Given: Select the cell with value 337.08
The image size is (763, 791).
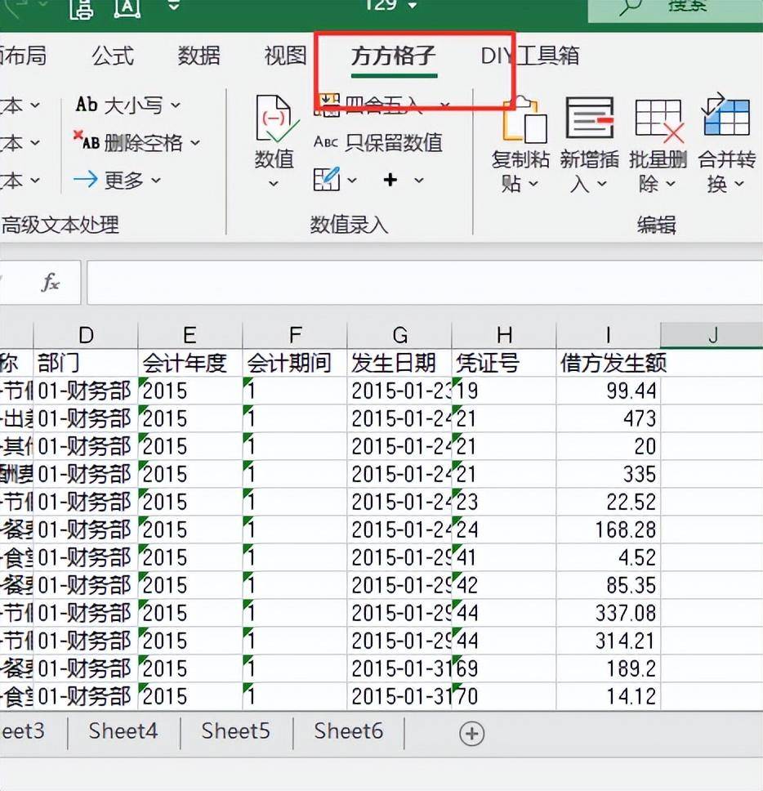Looking at the screenshot, I should 608,612.
